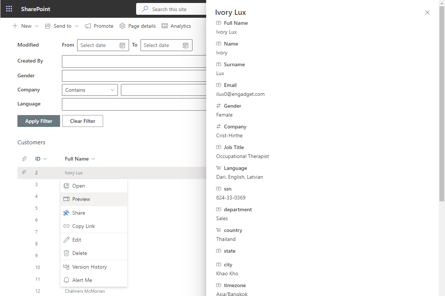Click the email ilux0@engadget.com value
This screenshot has width=445, height=296.
(x=240, y=94)
